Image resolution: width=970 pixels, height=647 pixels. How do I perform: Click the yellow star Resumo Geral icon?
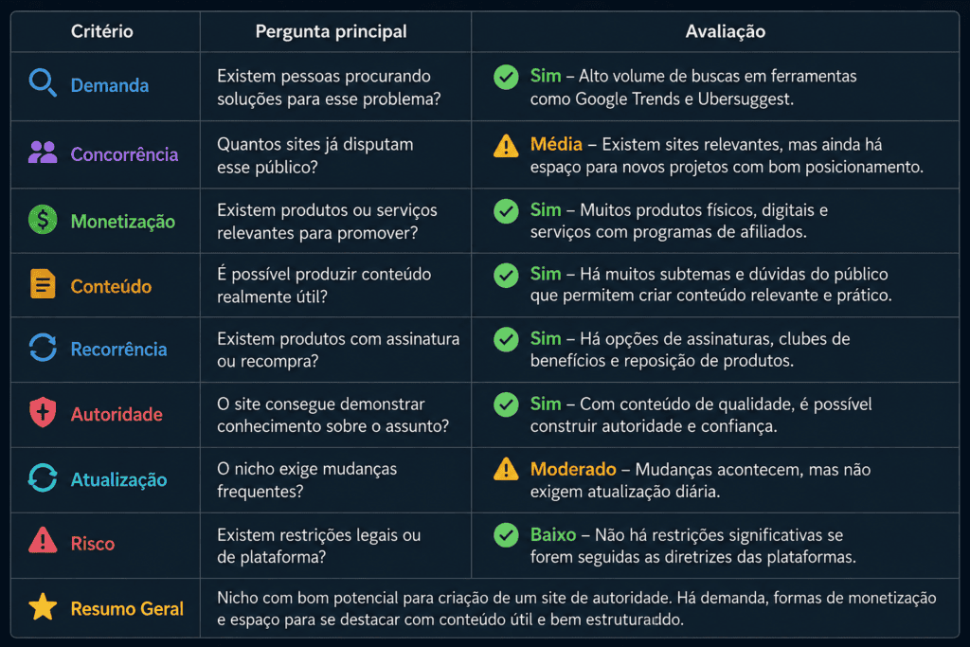(43, 607)
